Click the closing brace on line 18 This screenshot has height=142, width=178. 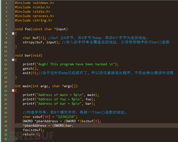click(x=16, y=77)
